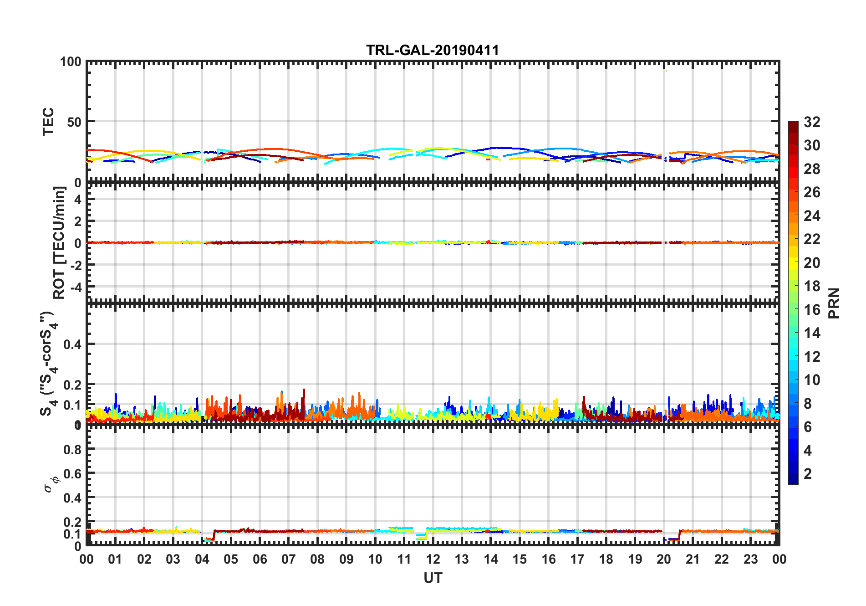Screen dimensions: 866x606
Task: Click colorbar tick label 32
Action: (x=812, y=122)
